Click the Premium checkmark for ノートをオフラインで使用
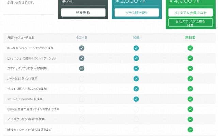Image resolution: width=218 pixels, height=136 pixels. (x=190, y=79)
